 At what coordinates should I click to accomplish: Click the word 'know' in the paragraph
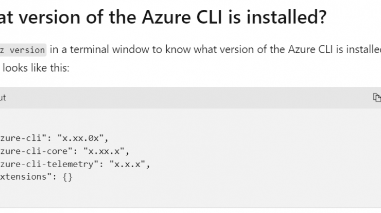[178, 49]
